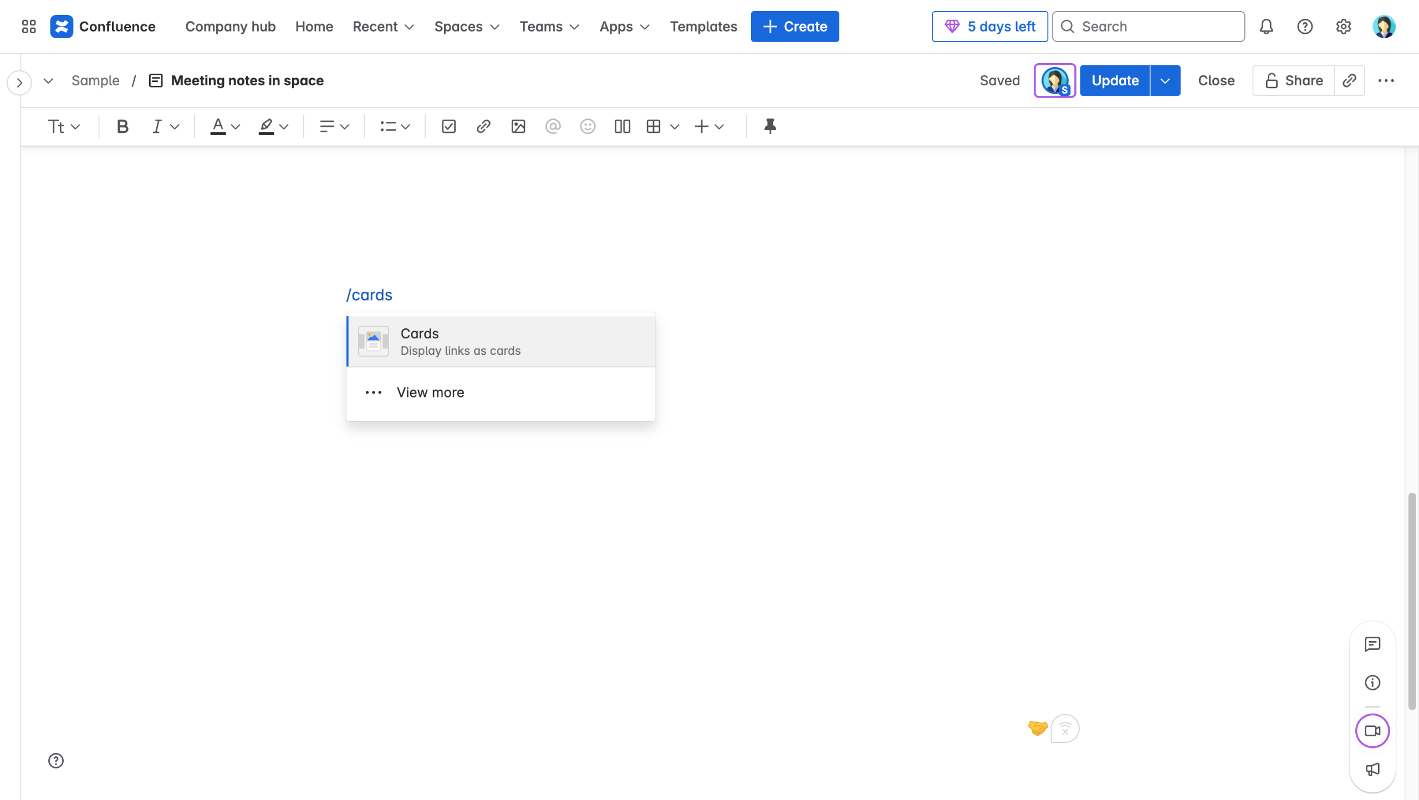The width and height of the screenshot is (1419, 800).
Task: Click the insert link icon in toolbar
Action: click(483, 127)
